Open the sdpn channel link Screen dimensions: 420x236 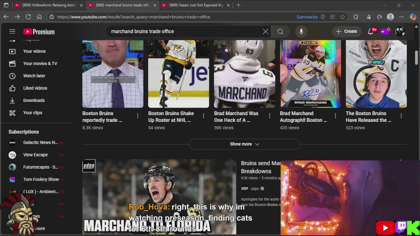(x=255, y=189)
